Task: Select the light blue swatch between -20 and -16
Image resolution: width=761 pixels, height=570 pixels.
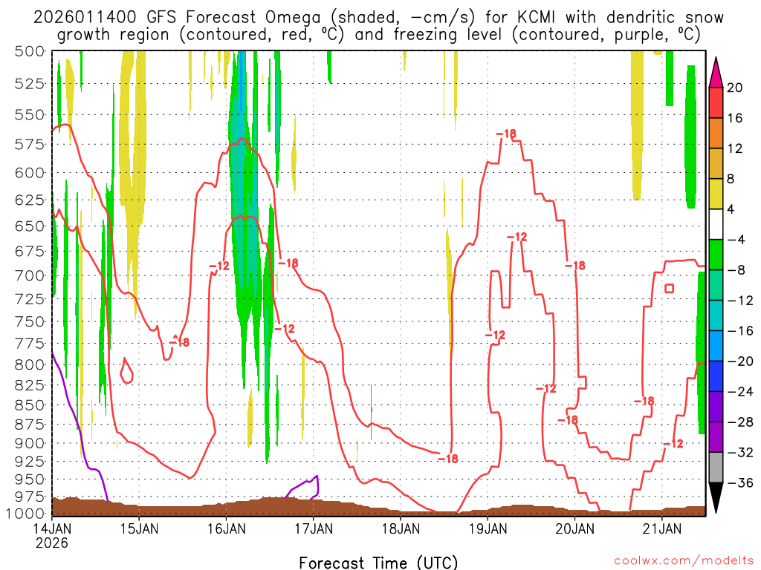Action: pyautogui.click(x=716, y=346)
